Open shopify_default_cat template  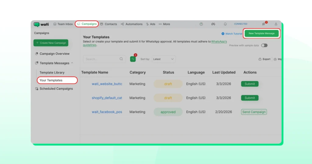click(107, 98)
